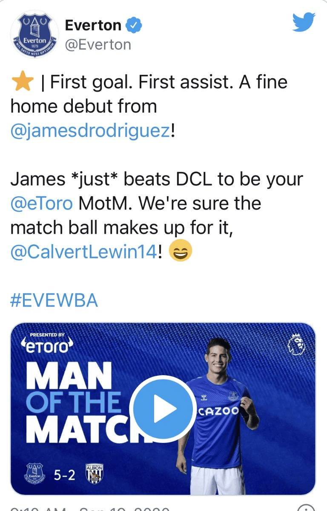Click the @Everton handle

point(98,45)
